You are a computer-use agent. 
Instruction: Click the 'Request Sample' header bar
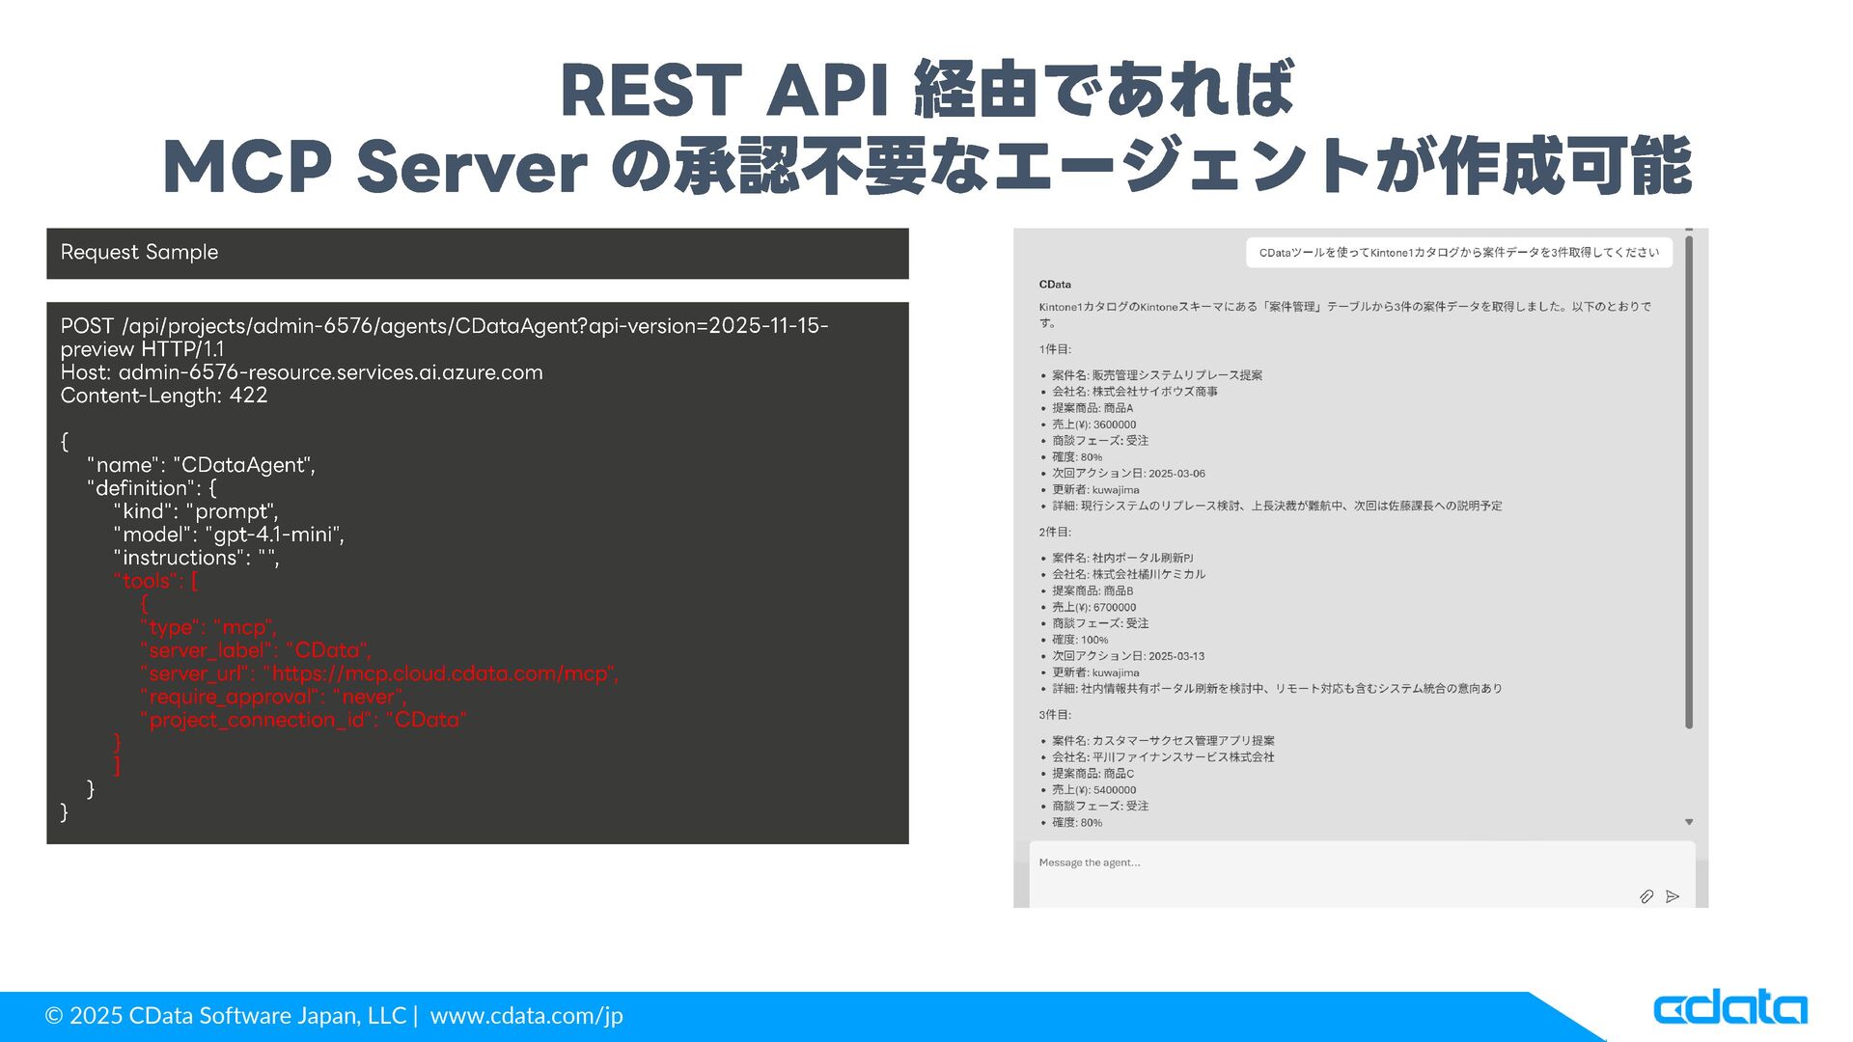477,253
